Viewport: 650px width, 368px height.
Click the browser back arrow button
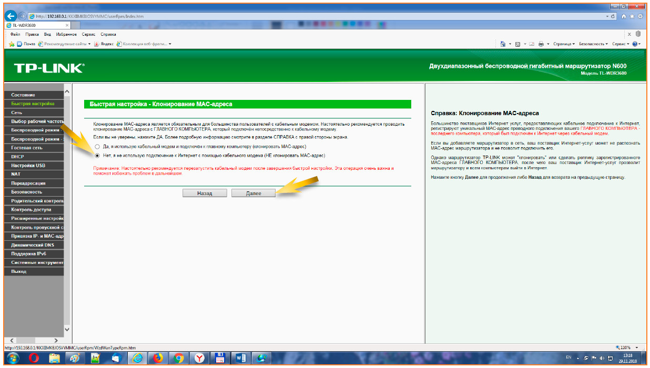[11, 16]
